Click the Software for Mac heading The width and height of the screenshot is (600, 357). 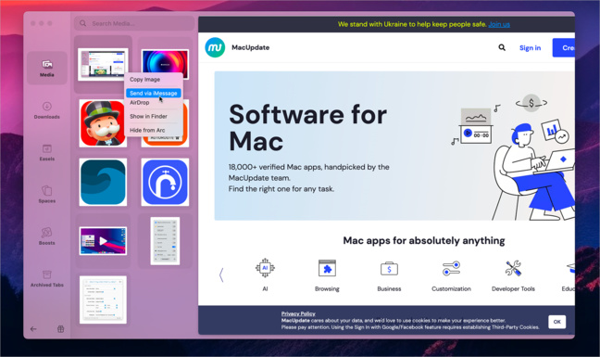pyautogui.click(x=307, y=128)
